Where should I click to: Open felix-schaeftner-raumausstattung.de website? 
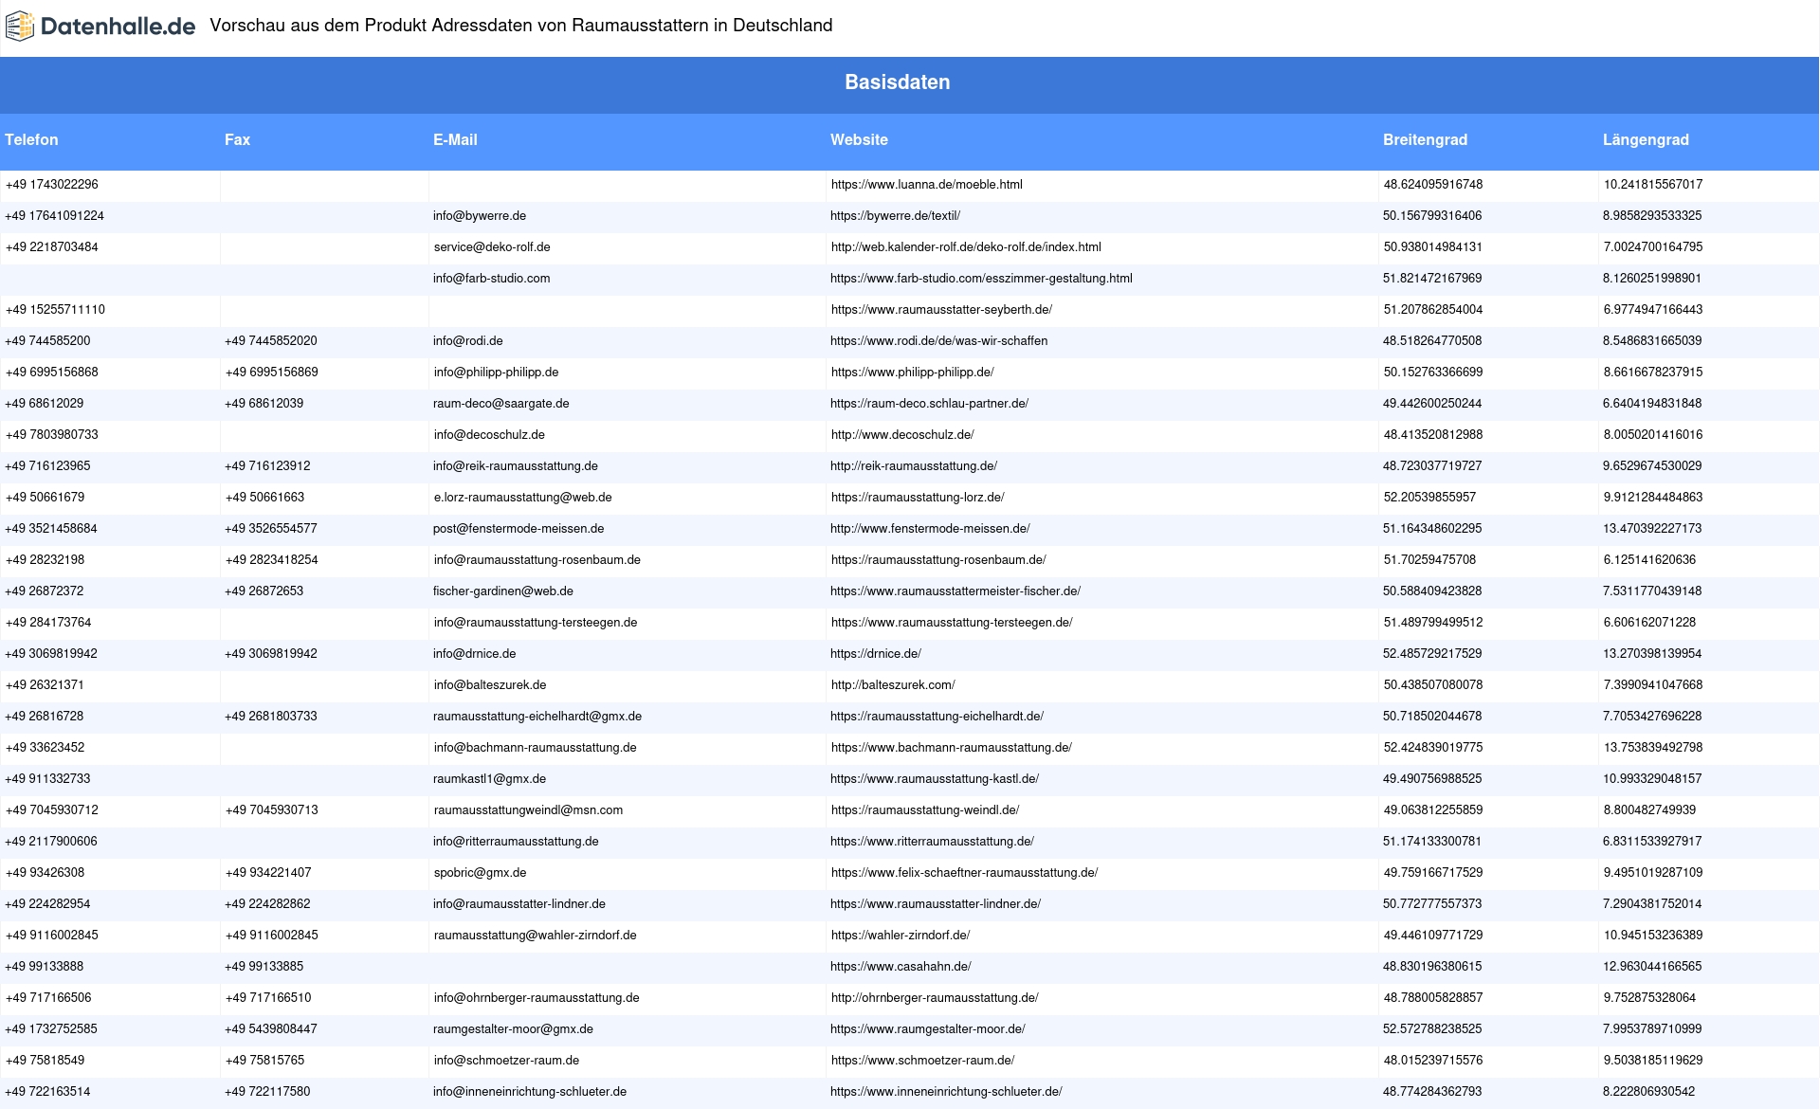pyautogui.click(x=964, y=873)
